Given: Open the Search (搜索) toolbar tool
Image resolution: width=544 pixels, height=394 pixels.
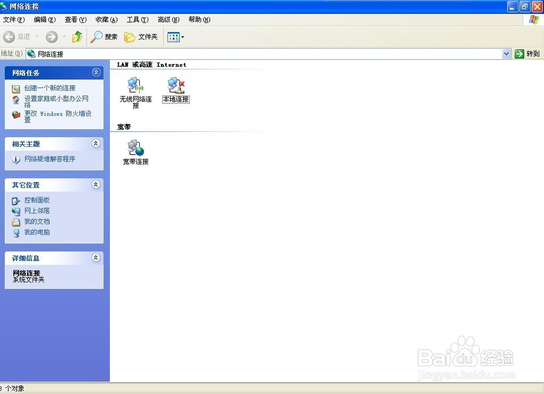Looking at the screenshot, I should [x=104, y=37].
